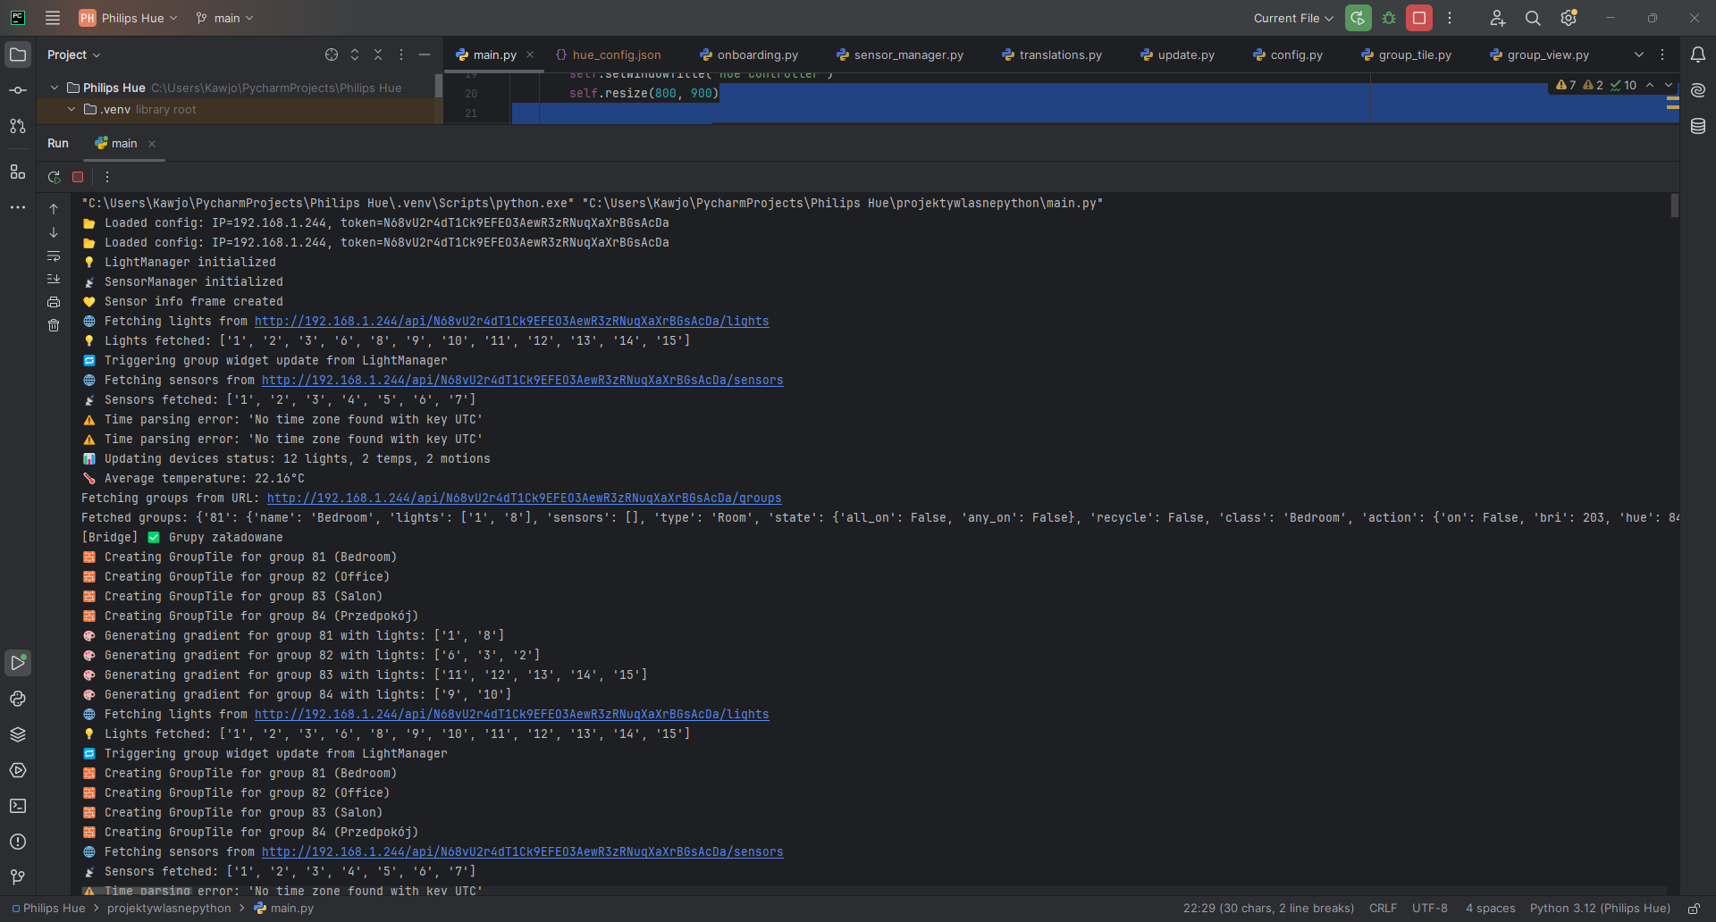Screen dimensions: 1716x922
Task: Open Project view mode dropdown
Action: tap(73, 54)
